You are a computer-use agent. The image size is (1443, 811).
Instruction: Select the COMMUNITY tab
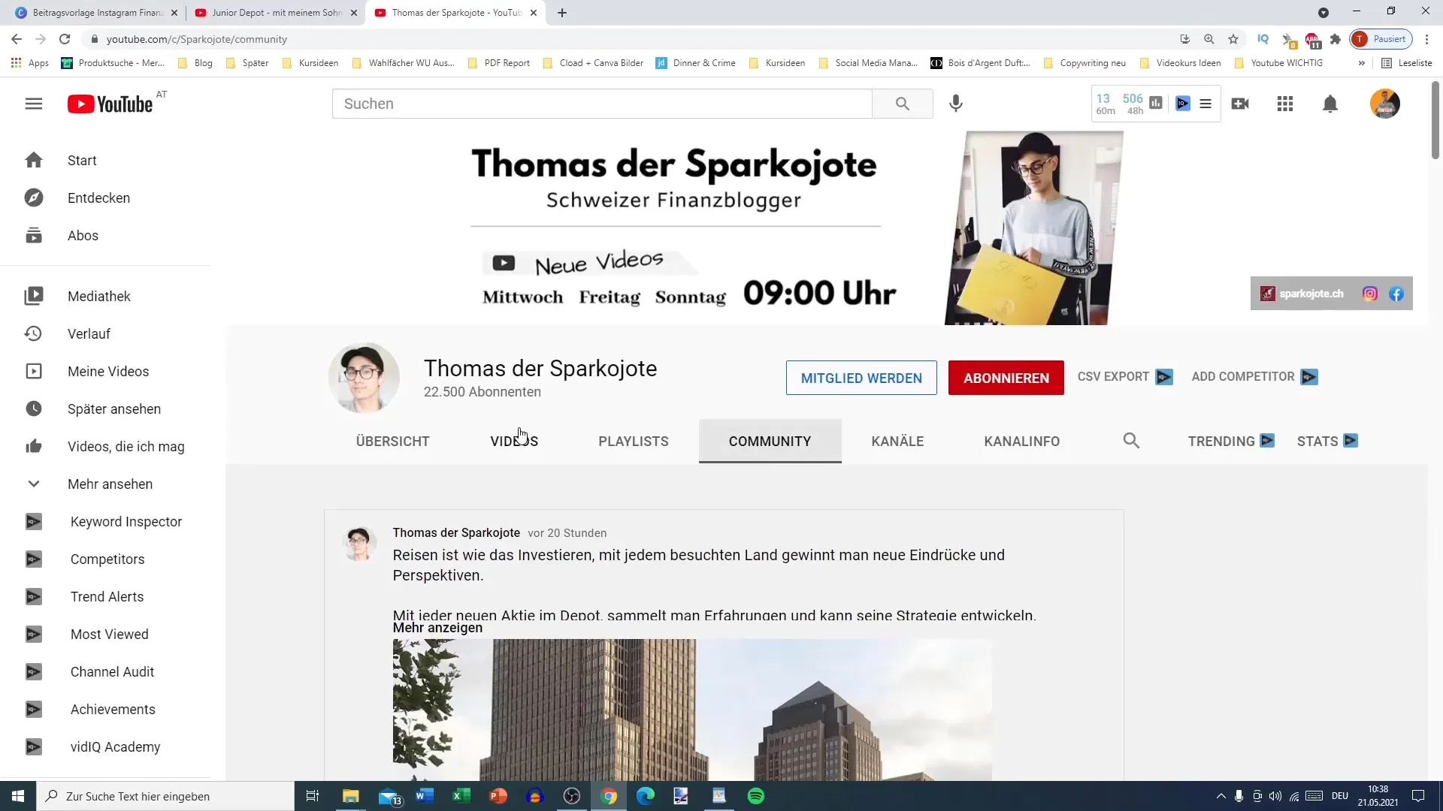pos(770,441)
